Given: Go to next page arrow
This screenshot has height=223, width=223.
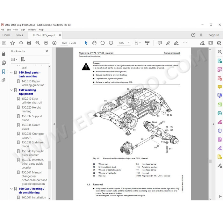Looking at the screenshot, I should pyautogui.click(x=54, y=43).
